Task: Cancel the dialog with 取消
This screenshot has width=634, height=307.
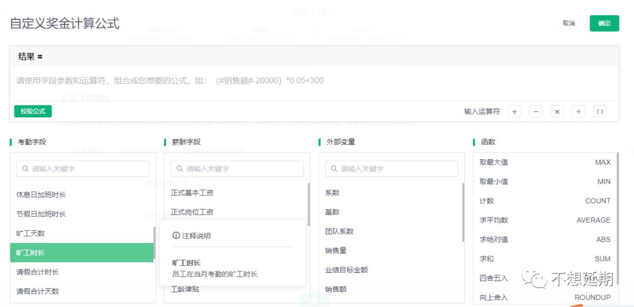Action: 568,23
